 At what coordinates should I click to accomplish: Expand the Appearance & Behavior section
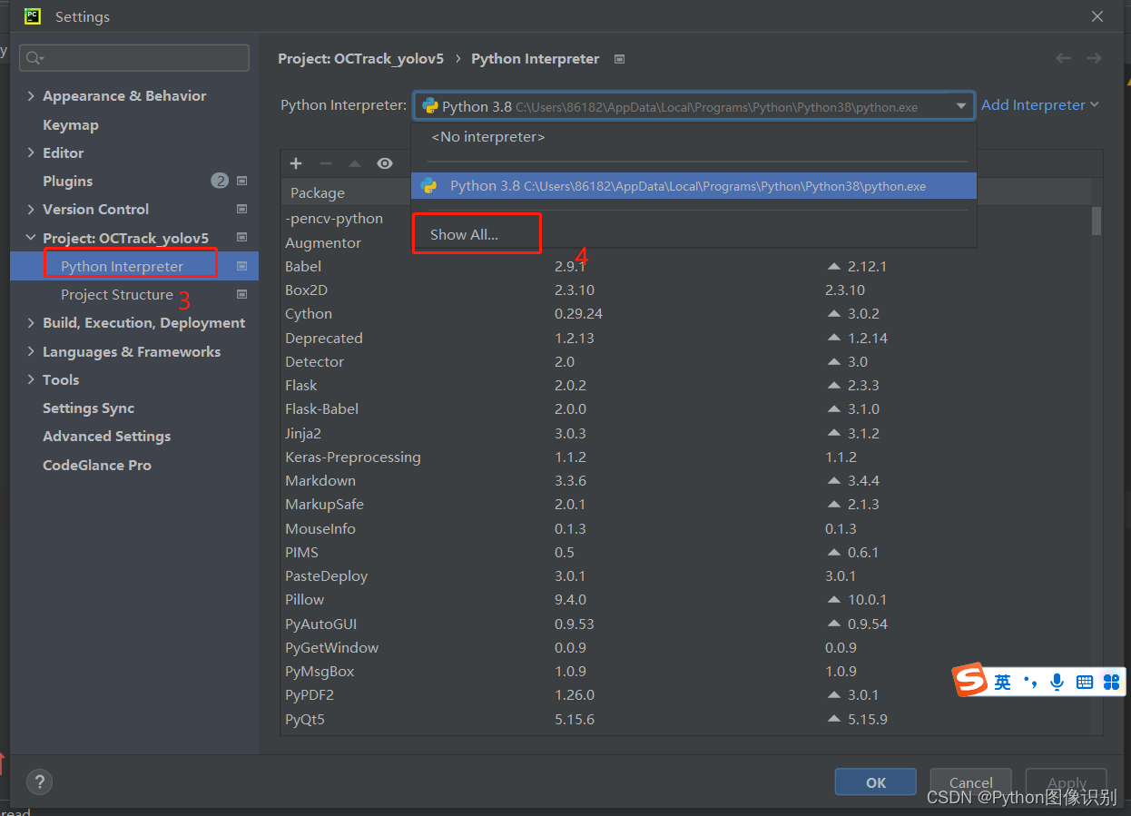pyautogui.click(x=32, y=96)
